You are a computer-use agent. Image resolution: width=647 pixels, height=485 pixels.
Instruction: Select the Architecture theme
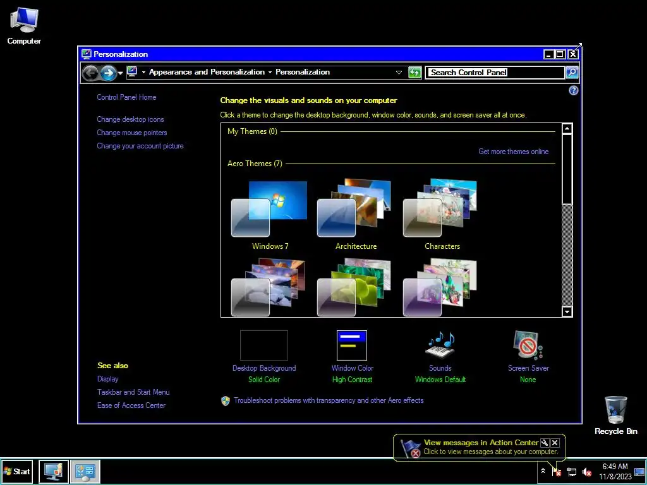(x=356, y=215)
